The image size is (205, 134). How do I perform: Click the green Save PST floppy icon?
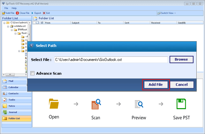pyautogui.click(x=181, y=104)
